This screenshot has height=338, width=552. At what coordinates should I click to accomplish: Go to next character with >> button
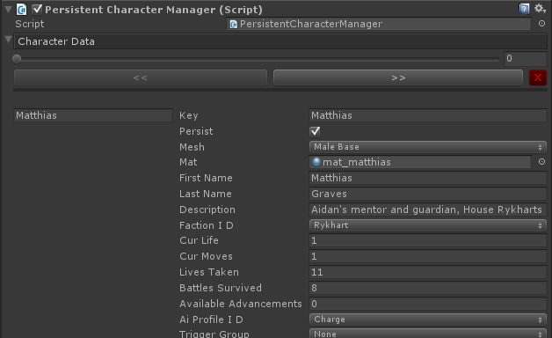[x=398, y=77]
